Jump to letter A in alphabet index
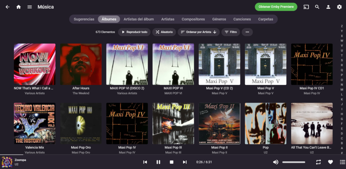 342,148
